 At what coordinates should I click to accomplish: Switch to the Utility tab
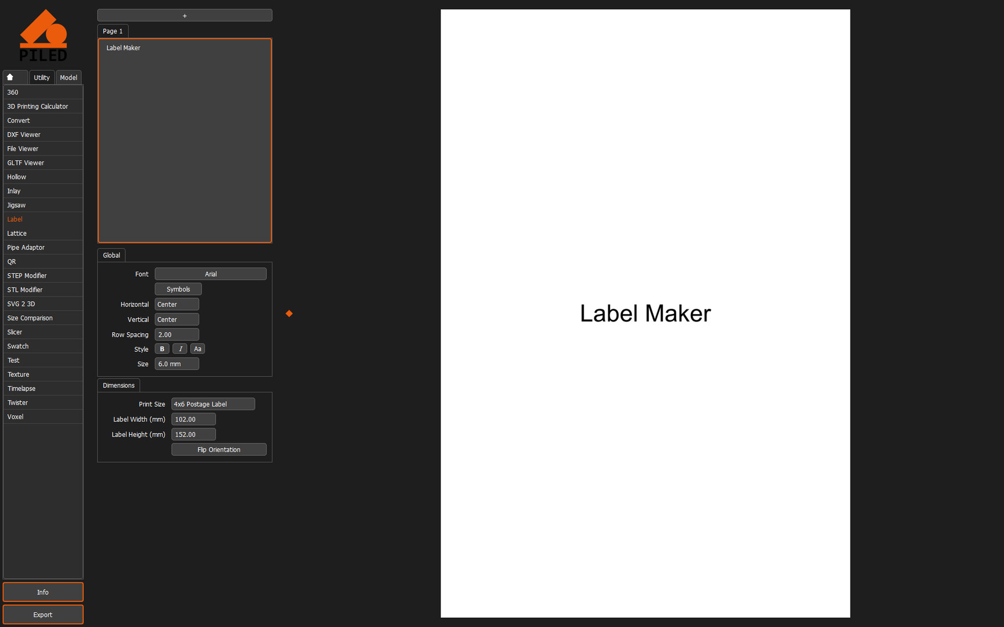(x=42, y=77)
